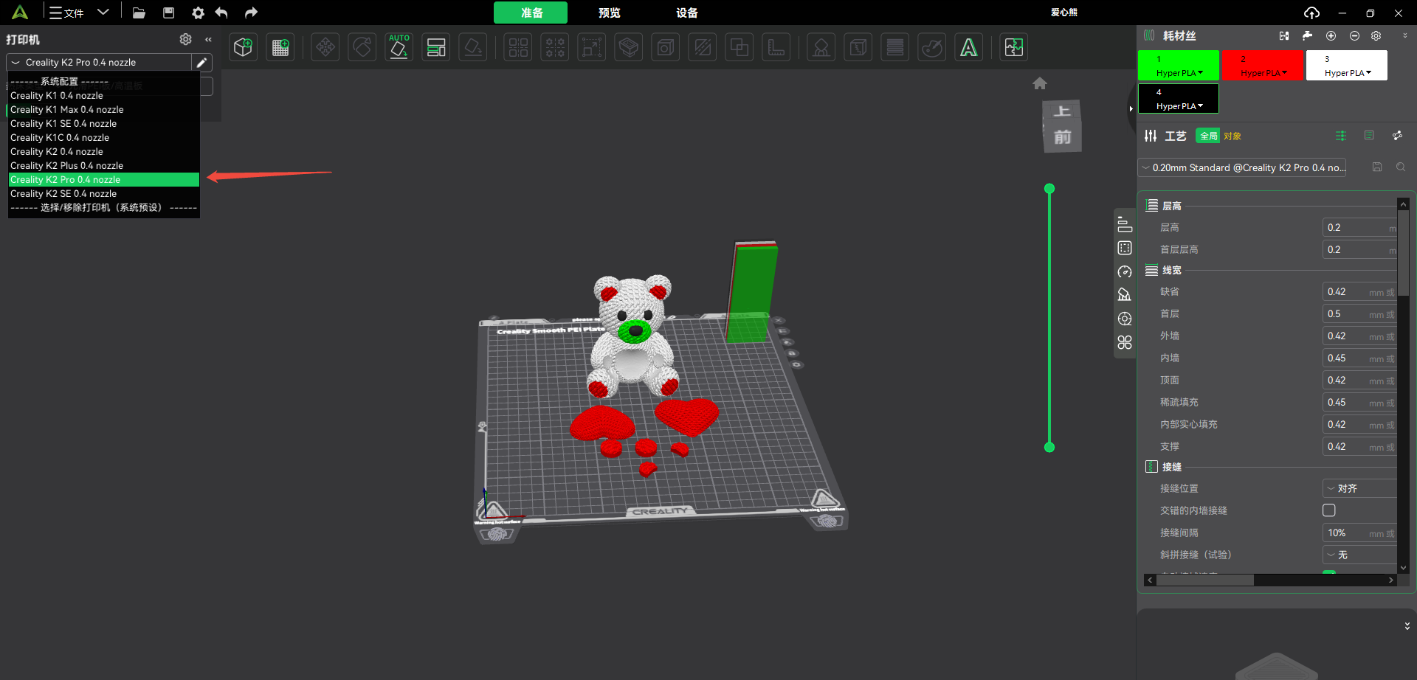The height and width of the screenshot is (680, 1417).
Task: Click the save process preset icon
Action: coord(1377,167)
